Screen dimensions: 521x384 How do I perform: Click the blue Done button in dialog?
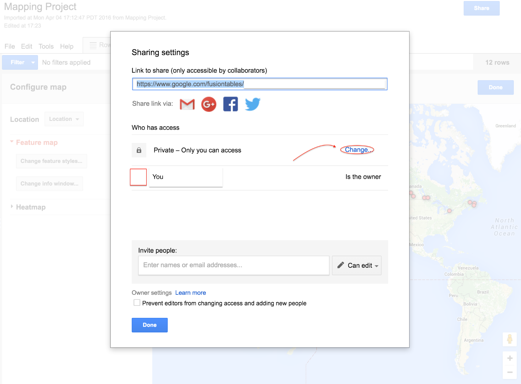click(150, 325)
